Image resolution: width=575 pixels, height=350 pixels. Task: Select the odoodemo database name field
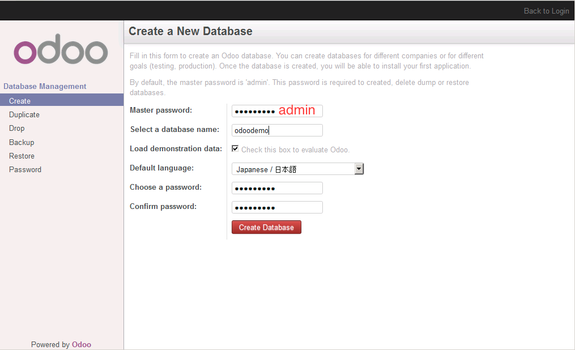point(277,130)
